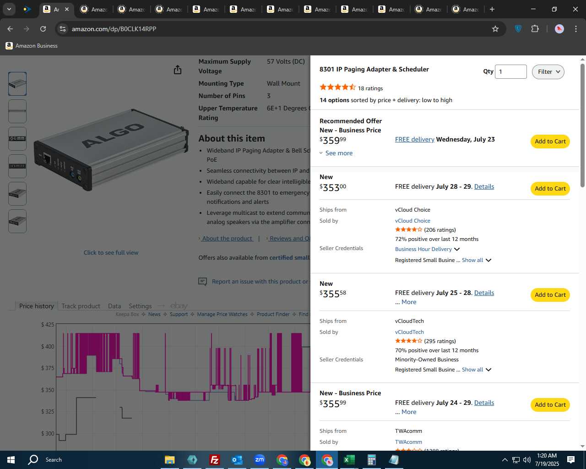
Task: Open Amazon Business bookmark
Action: click(32, 46)
